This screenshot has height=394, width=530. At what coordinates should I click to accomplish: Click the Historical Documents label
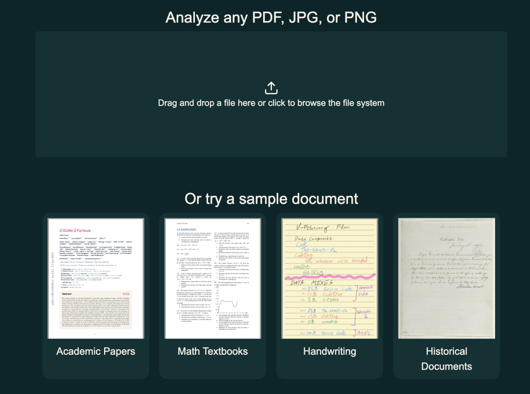[447, 359]
